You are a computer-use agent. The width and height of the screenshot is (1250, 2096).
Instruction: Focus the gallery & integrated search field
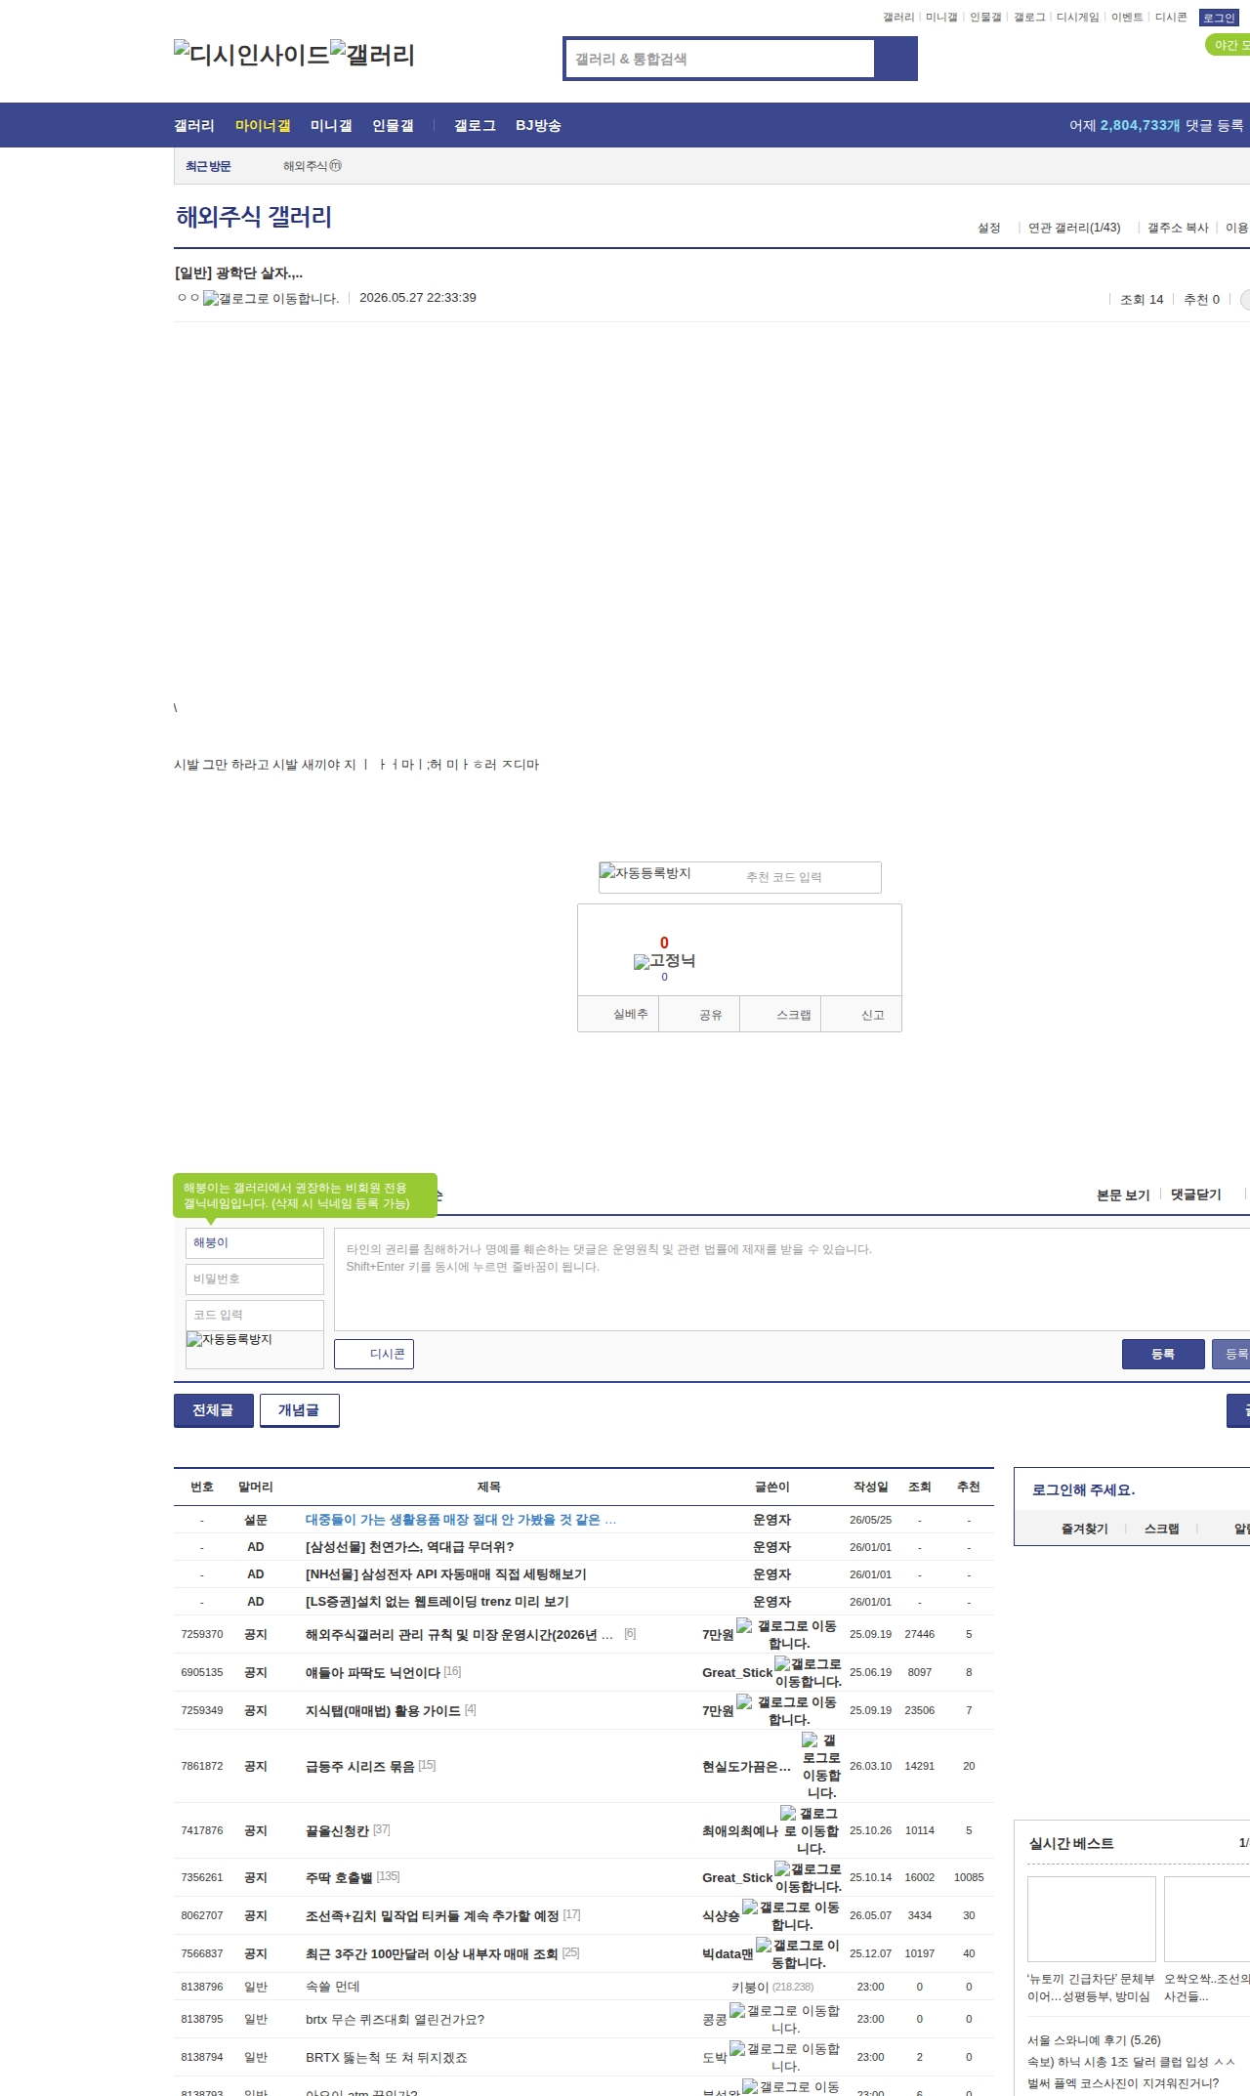click(720, 59)
